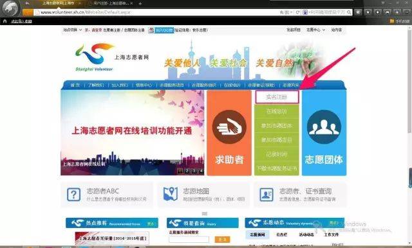Switch to the 活动动态 tab
The height and width of the screenshot is (248, 412).
point(306,235)
